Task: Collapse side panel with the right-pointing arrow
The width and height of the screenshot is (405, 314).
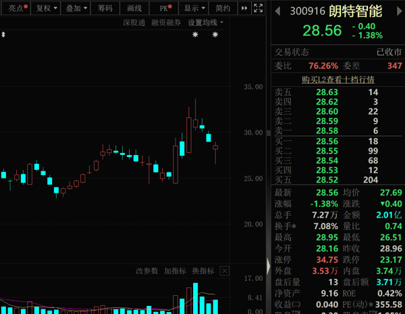Action: coord(269,265)
